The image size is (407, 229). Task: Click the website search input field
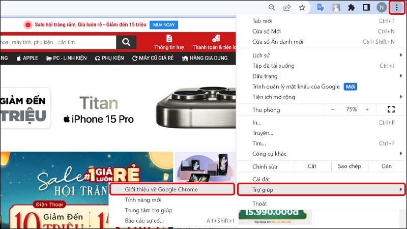coord(58,42)
